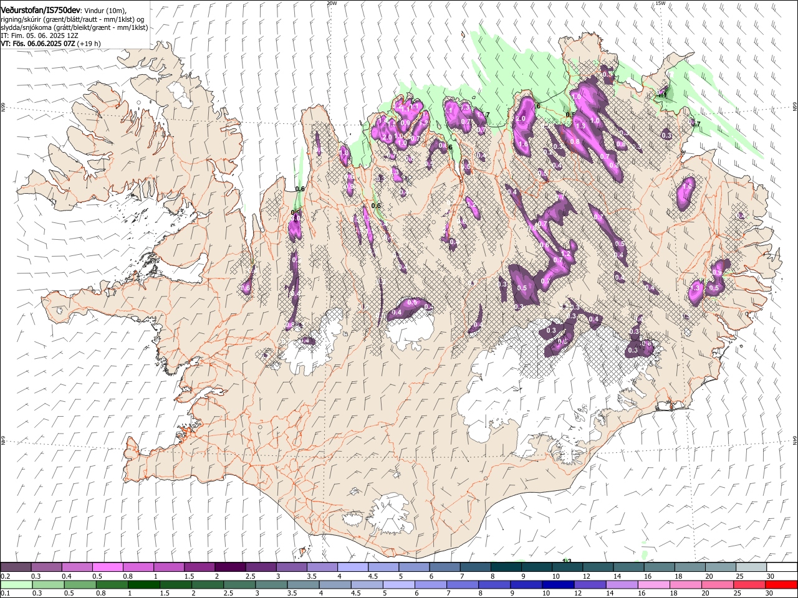Select bottom legend swatch between 3 and 3.5

[x=271, y=585]
